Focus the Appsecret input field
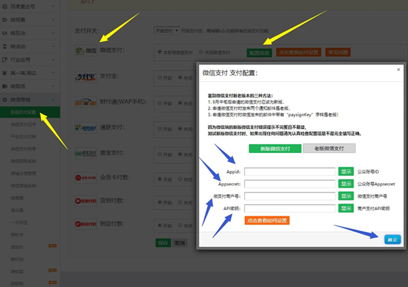The height and width of the screenshot is (287, 408). 290,184
